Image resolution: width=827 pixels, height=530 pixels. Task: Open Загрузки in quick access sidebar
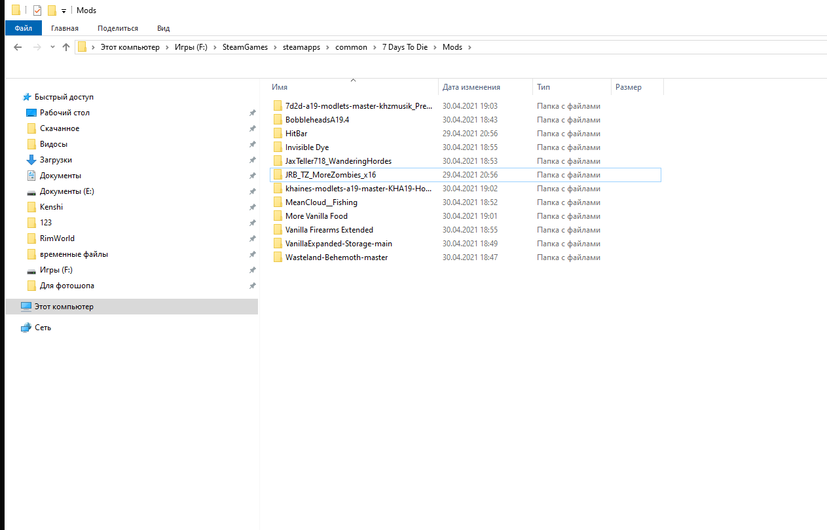pyautogui.click(x=56, y=160)
